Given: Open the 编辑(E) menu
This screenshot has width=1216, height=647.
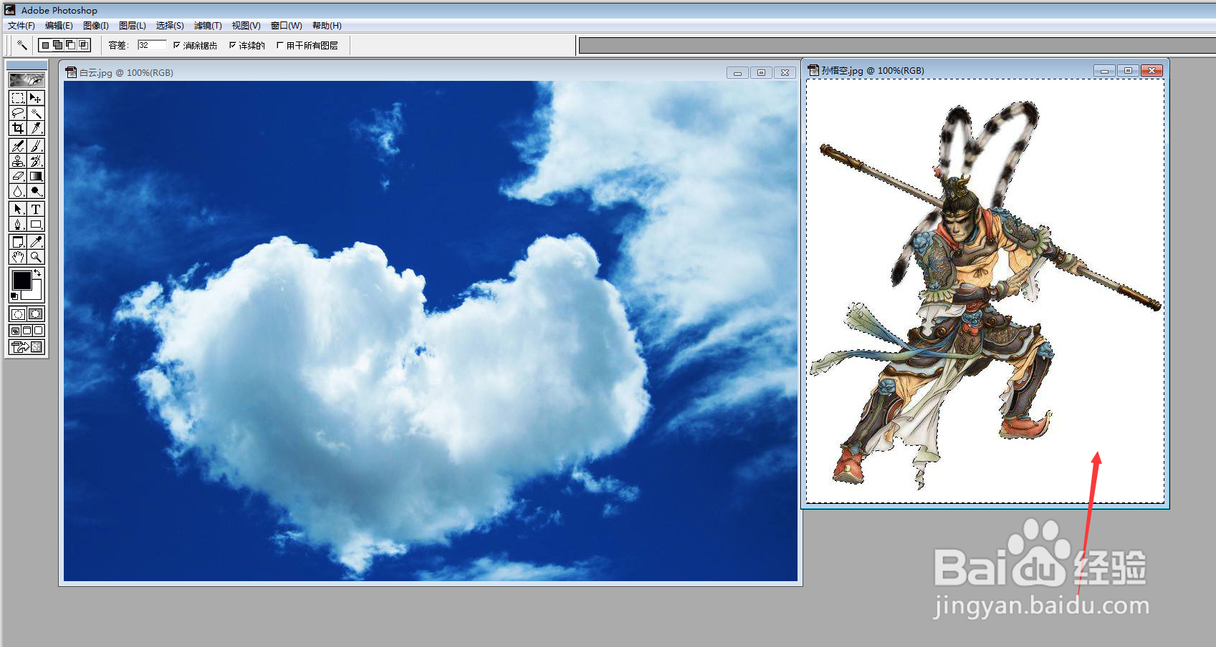Looking at the screenshot, I should (x=59, y=25).
